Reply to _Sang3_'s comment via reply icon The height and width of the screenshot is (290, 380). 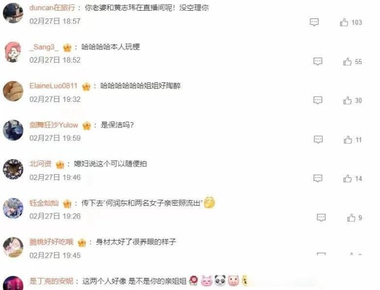tap(318, 61)
